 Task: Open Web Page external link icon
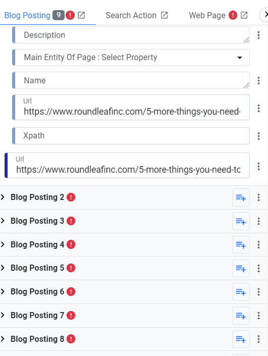[x=244, y=16]
